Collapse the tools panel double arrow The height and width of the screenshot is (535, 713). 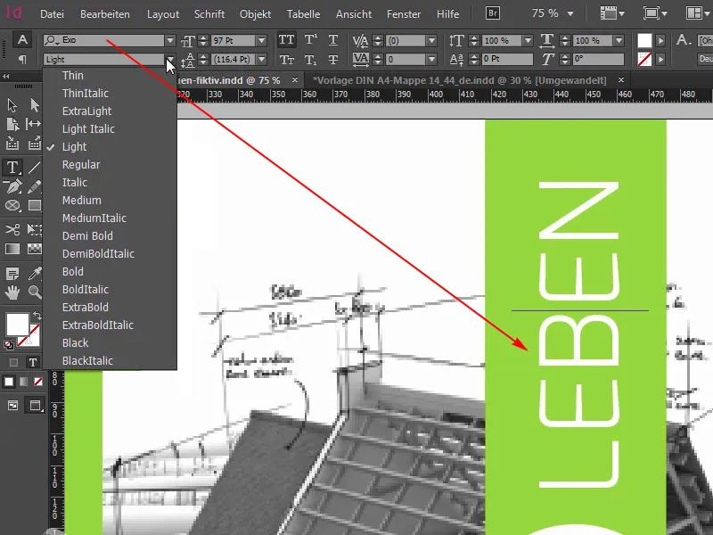click(6, 76)
